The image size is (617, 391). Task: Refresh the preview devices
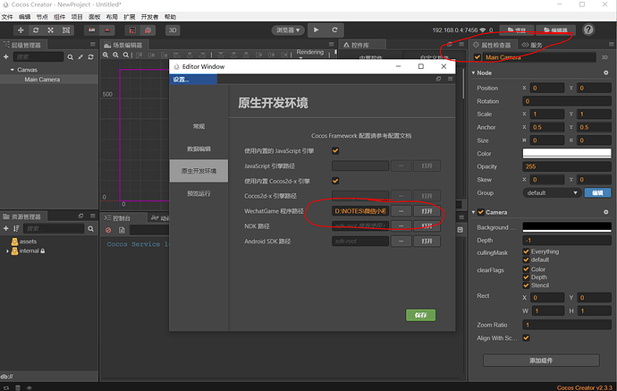(x=334, y=30)
